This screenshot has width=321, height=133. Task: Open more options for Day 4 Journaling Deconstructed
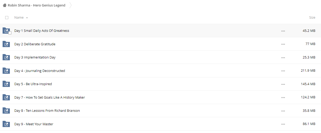pos(283,71)
